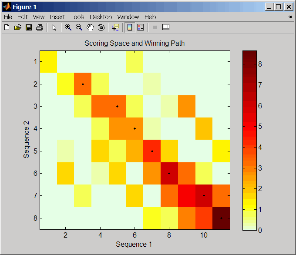Screen dimensions: 296x255
Task: Select the Pan hand tool
Action: [90, 27]
